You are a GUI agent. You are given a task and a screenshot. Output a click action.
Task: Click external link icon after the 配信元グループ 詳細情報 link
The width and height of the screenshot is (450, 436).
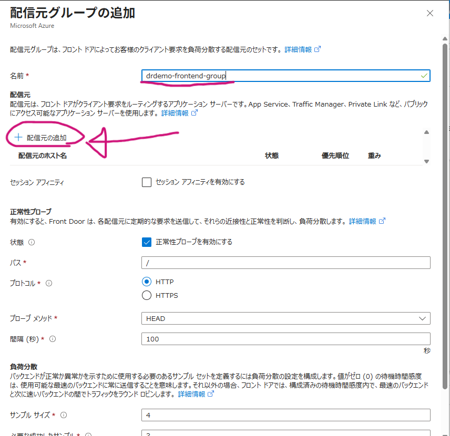tap(318, 49)
